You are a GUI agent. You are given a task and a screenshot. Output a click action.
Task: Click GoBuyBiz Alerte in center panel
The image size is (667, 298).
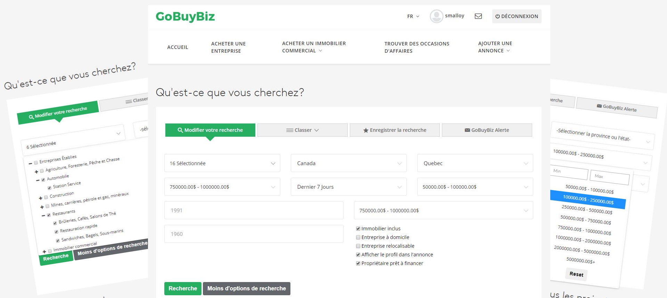(x=487, y=130)
